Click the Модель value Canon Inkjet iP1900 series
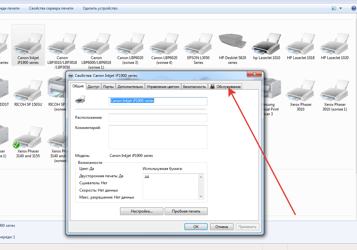The height and width of the screenshot is (250, 357). tap(131, 156)
